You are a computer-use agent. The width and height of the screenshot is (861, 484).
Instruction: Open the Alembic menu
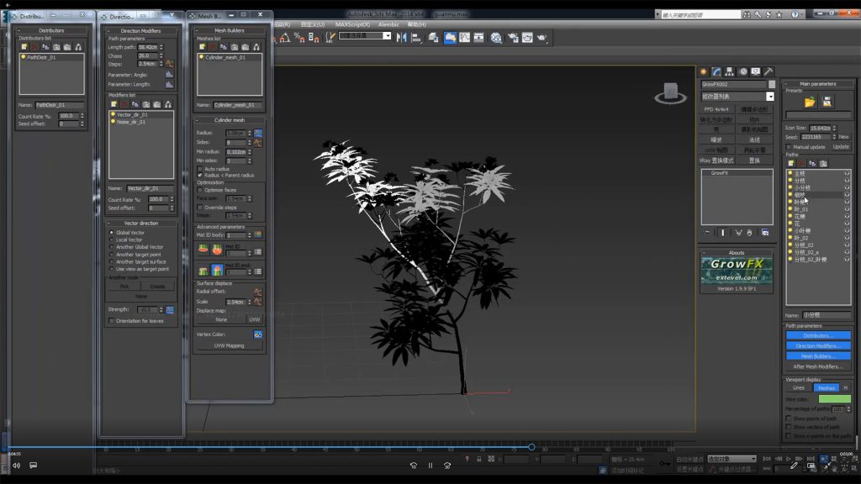388,24
